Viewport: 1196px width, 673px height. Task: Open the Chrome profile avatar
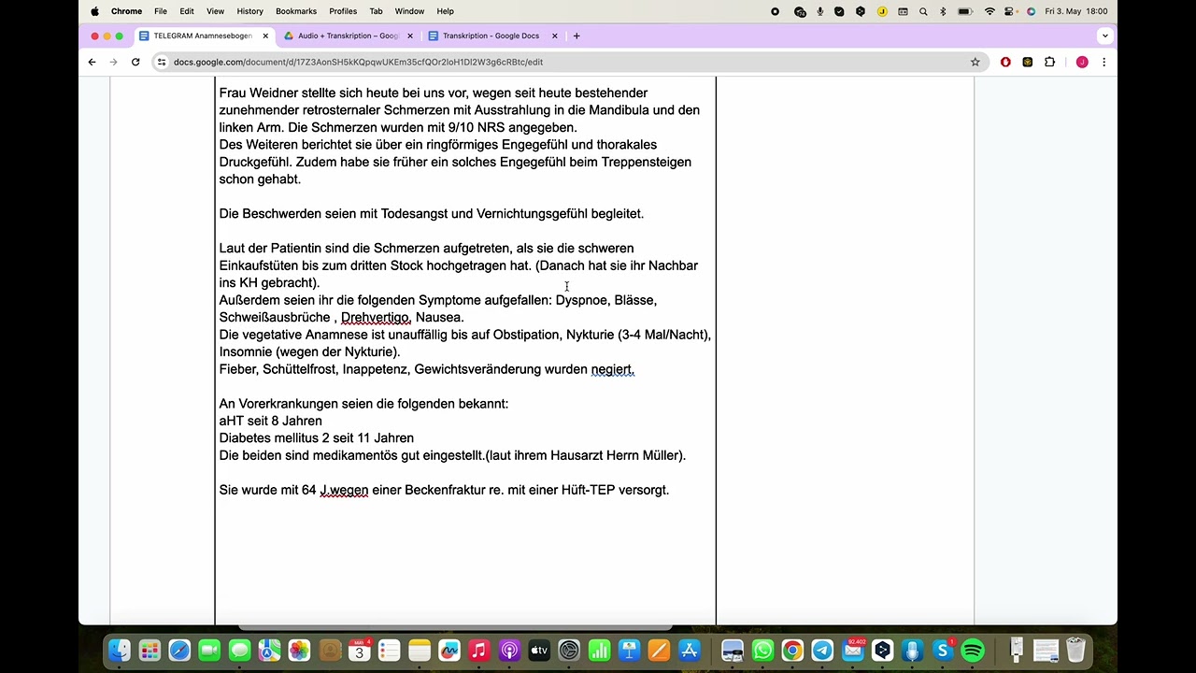1082,62
